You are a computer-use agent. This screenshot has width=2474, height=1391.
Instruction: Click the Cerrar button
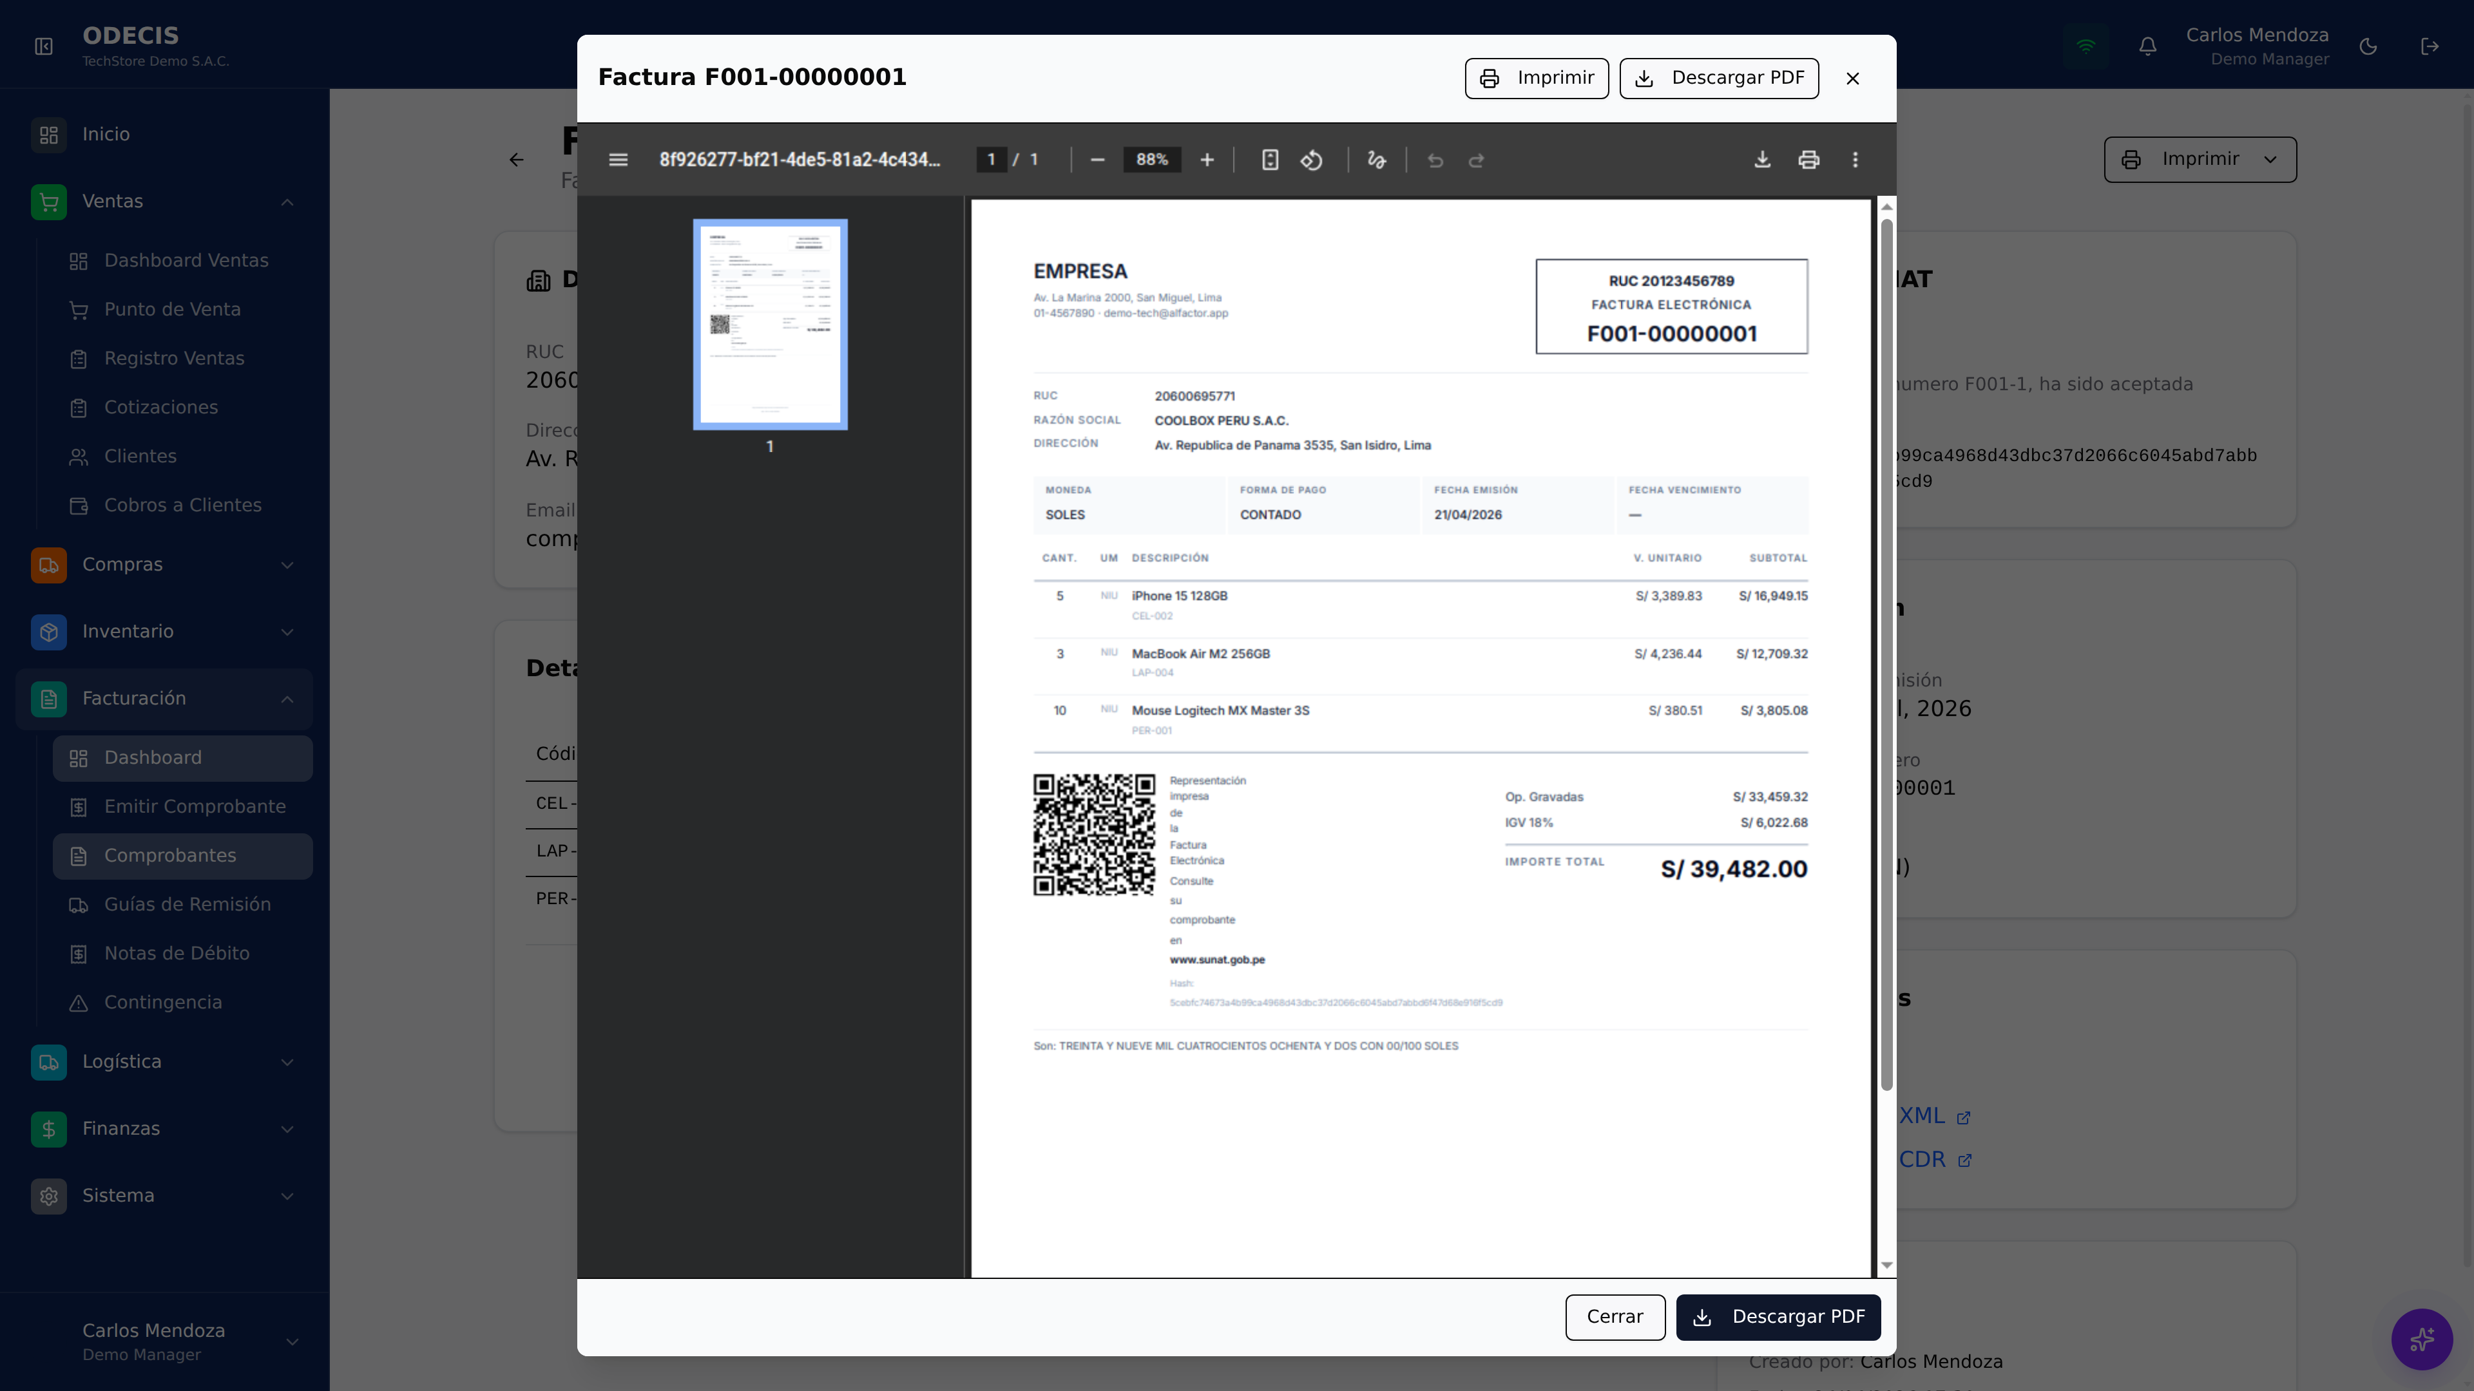(1615, 1317)
